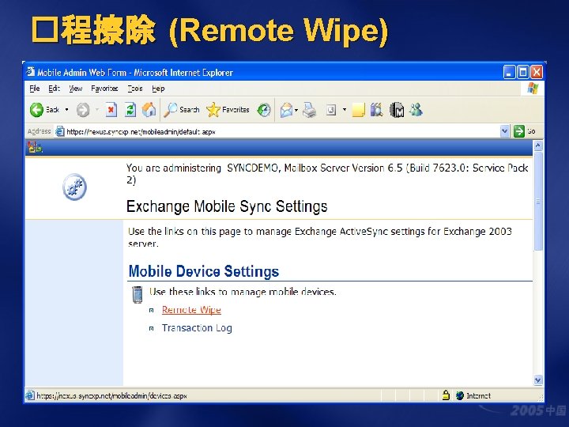
Task: Click the status bar URL text devices.aspx
Action: coord(111,396)
